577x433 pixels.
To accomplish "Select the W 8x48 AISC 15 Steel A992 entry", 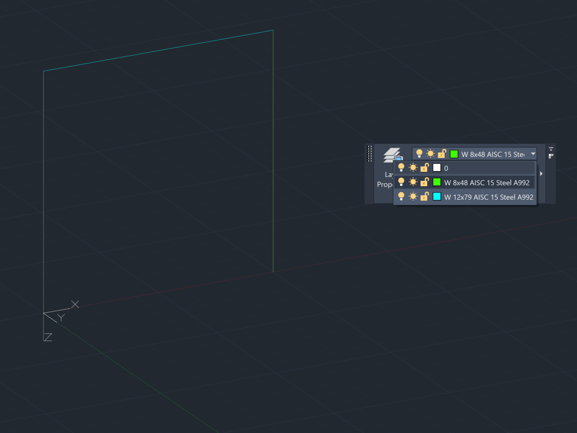I will 486,182.
